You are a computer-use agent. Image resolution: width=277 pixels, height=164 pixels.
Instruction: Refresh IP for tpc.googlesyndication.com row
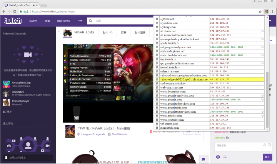pyautogui.click(x=262, y=63)
